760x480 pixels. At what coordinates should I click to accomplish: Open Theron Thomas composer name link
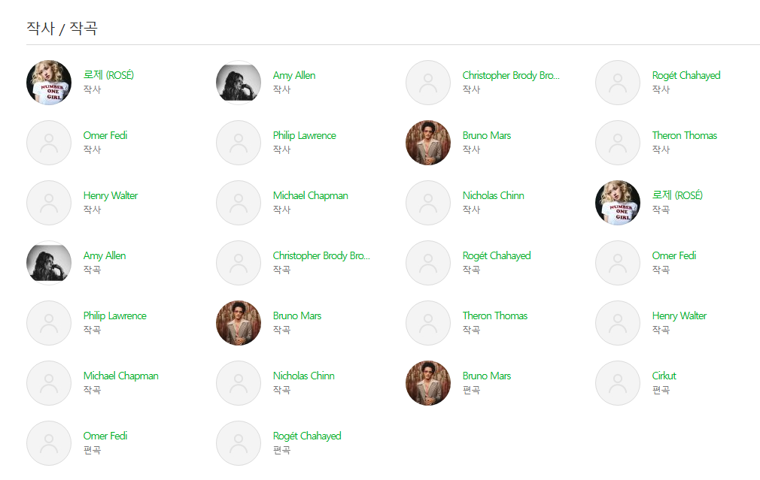[495, 316]
